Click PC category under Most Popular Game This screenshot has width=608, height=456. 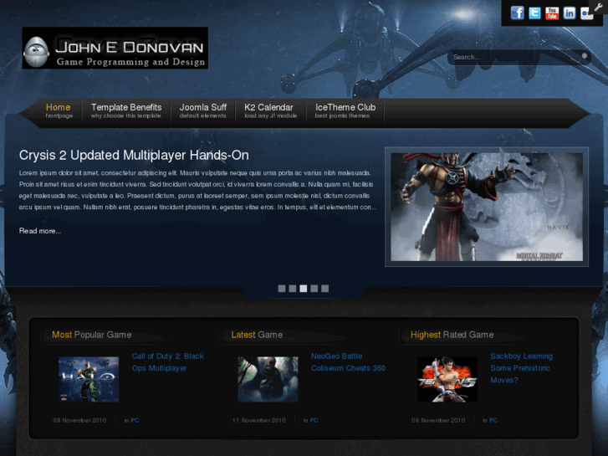coord(135,420)
